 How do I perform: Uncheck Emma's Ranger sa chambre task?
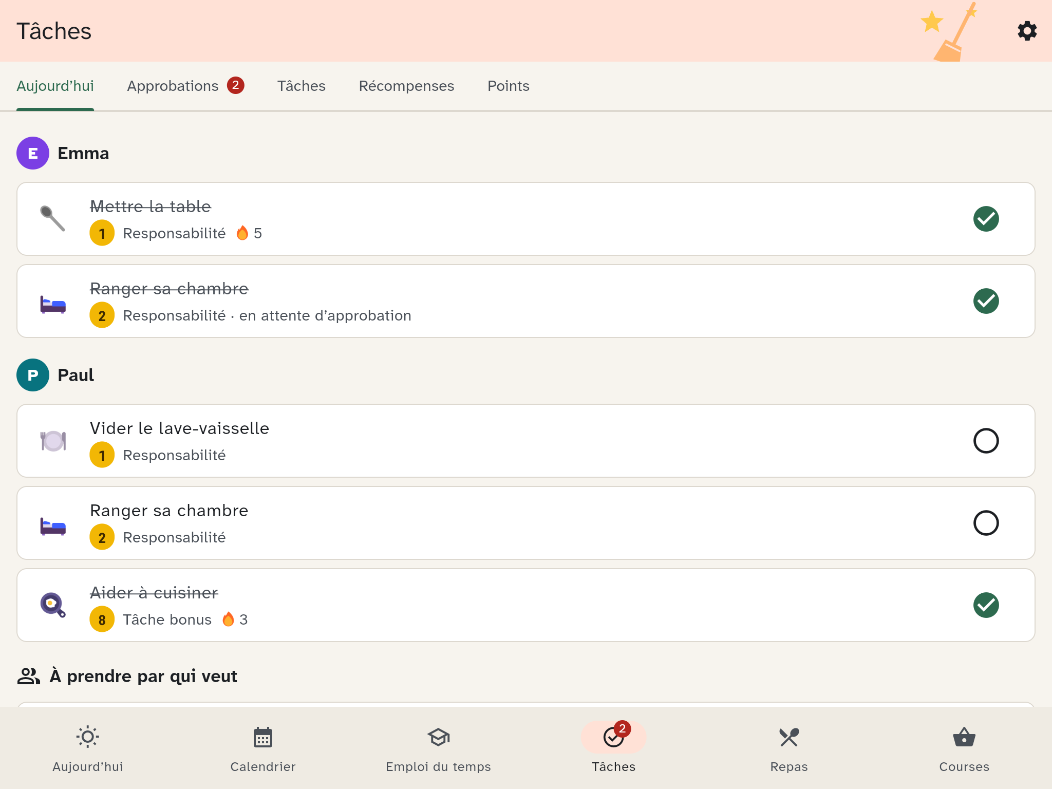pos(986,301)
